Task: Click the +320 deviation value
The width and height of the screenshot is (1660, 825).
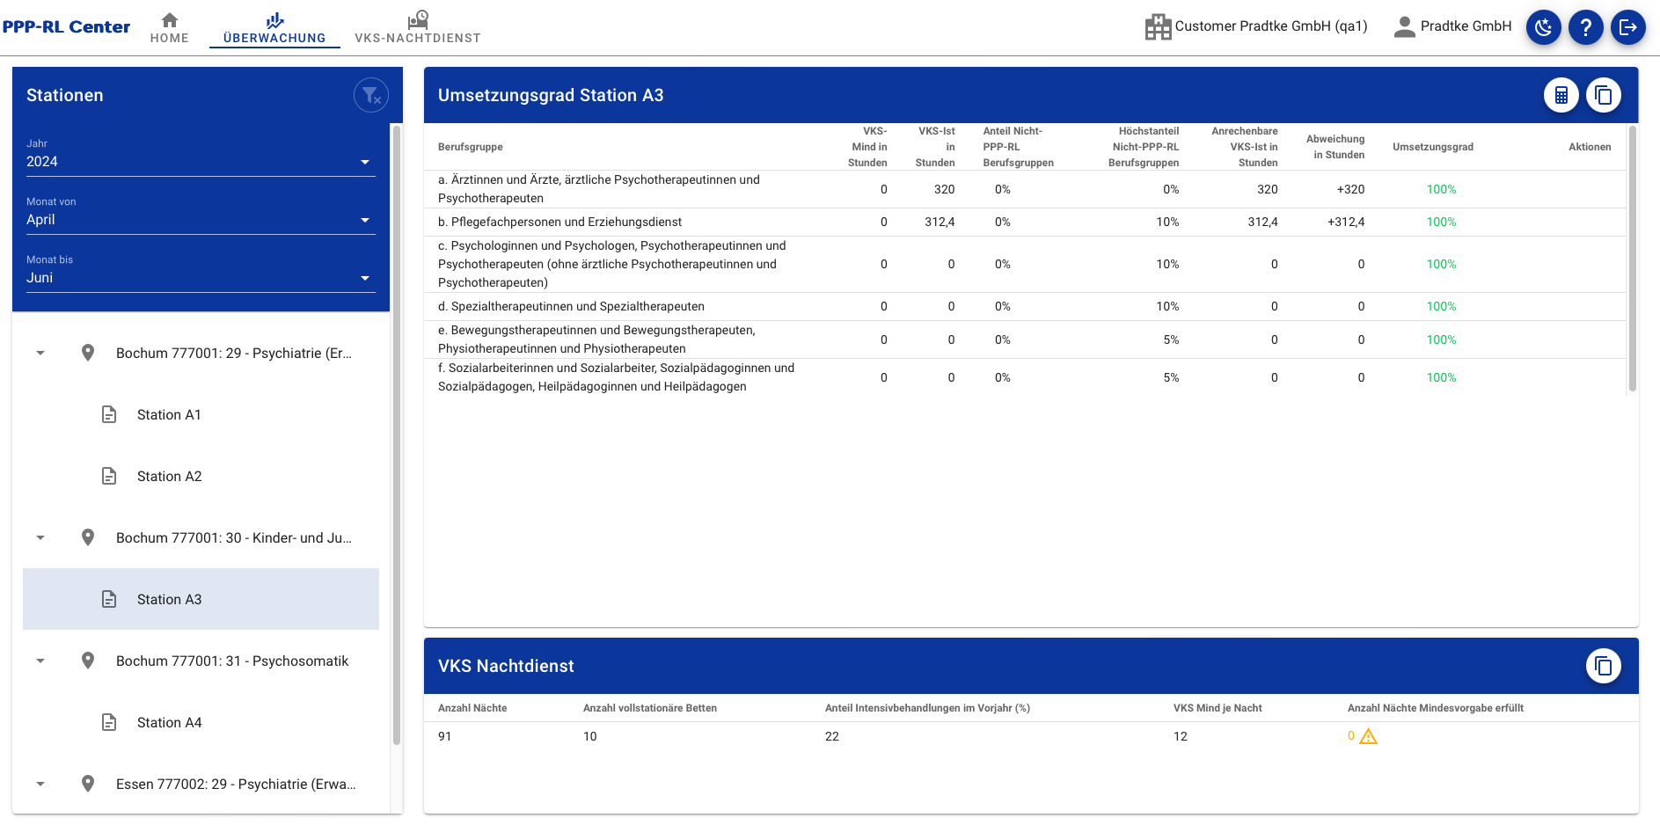Action: tap(1350, 189)
